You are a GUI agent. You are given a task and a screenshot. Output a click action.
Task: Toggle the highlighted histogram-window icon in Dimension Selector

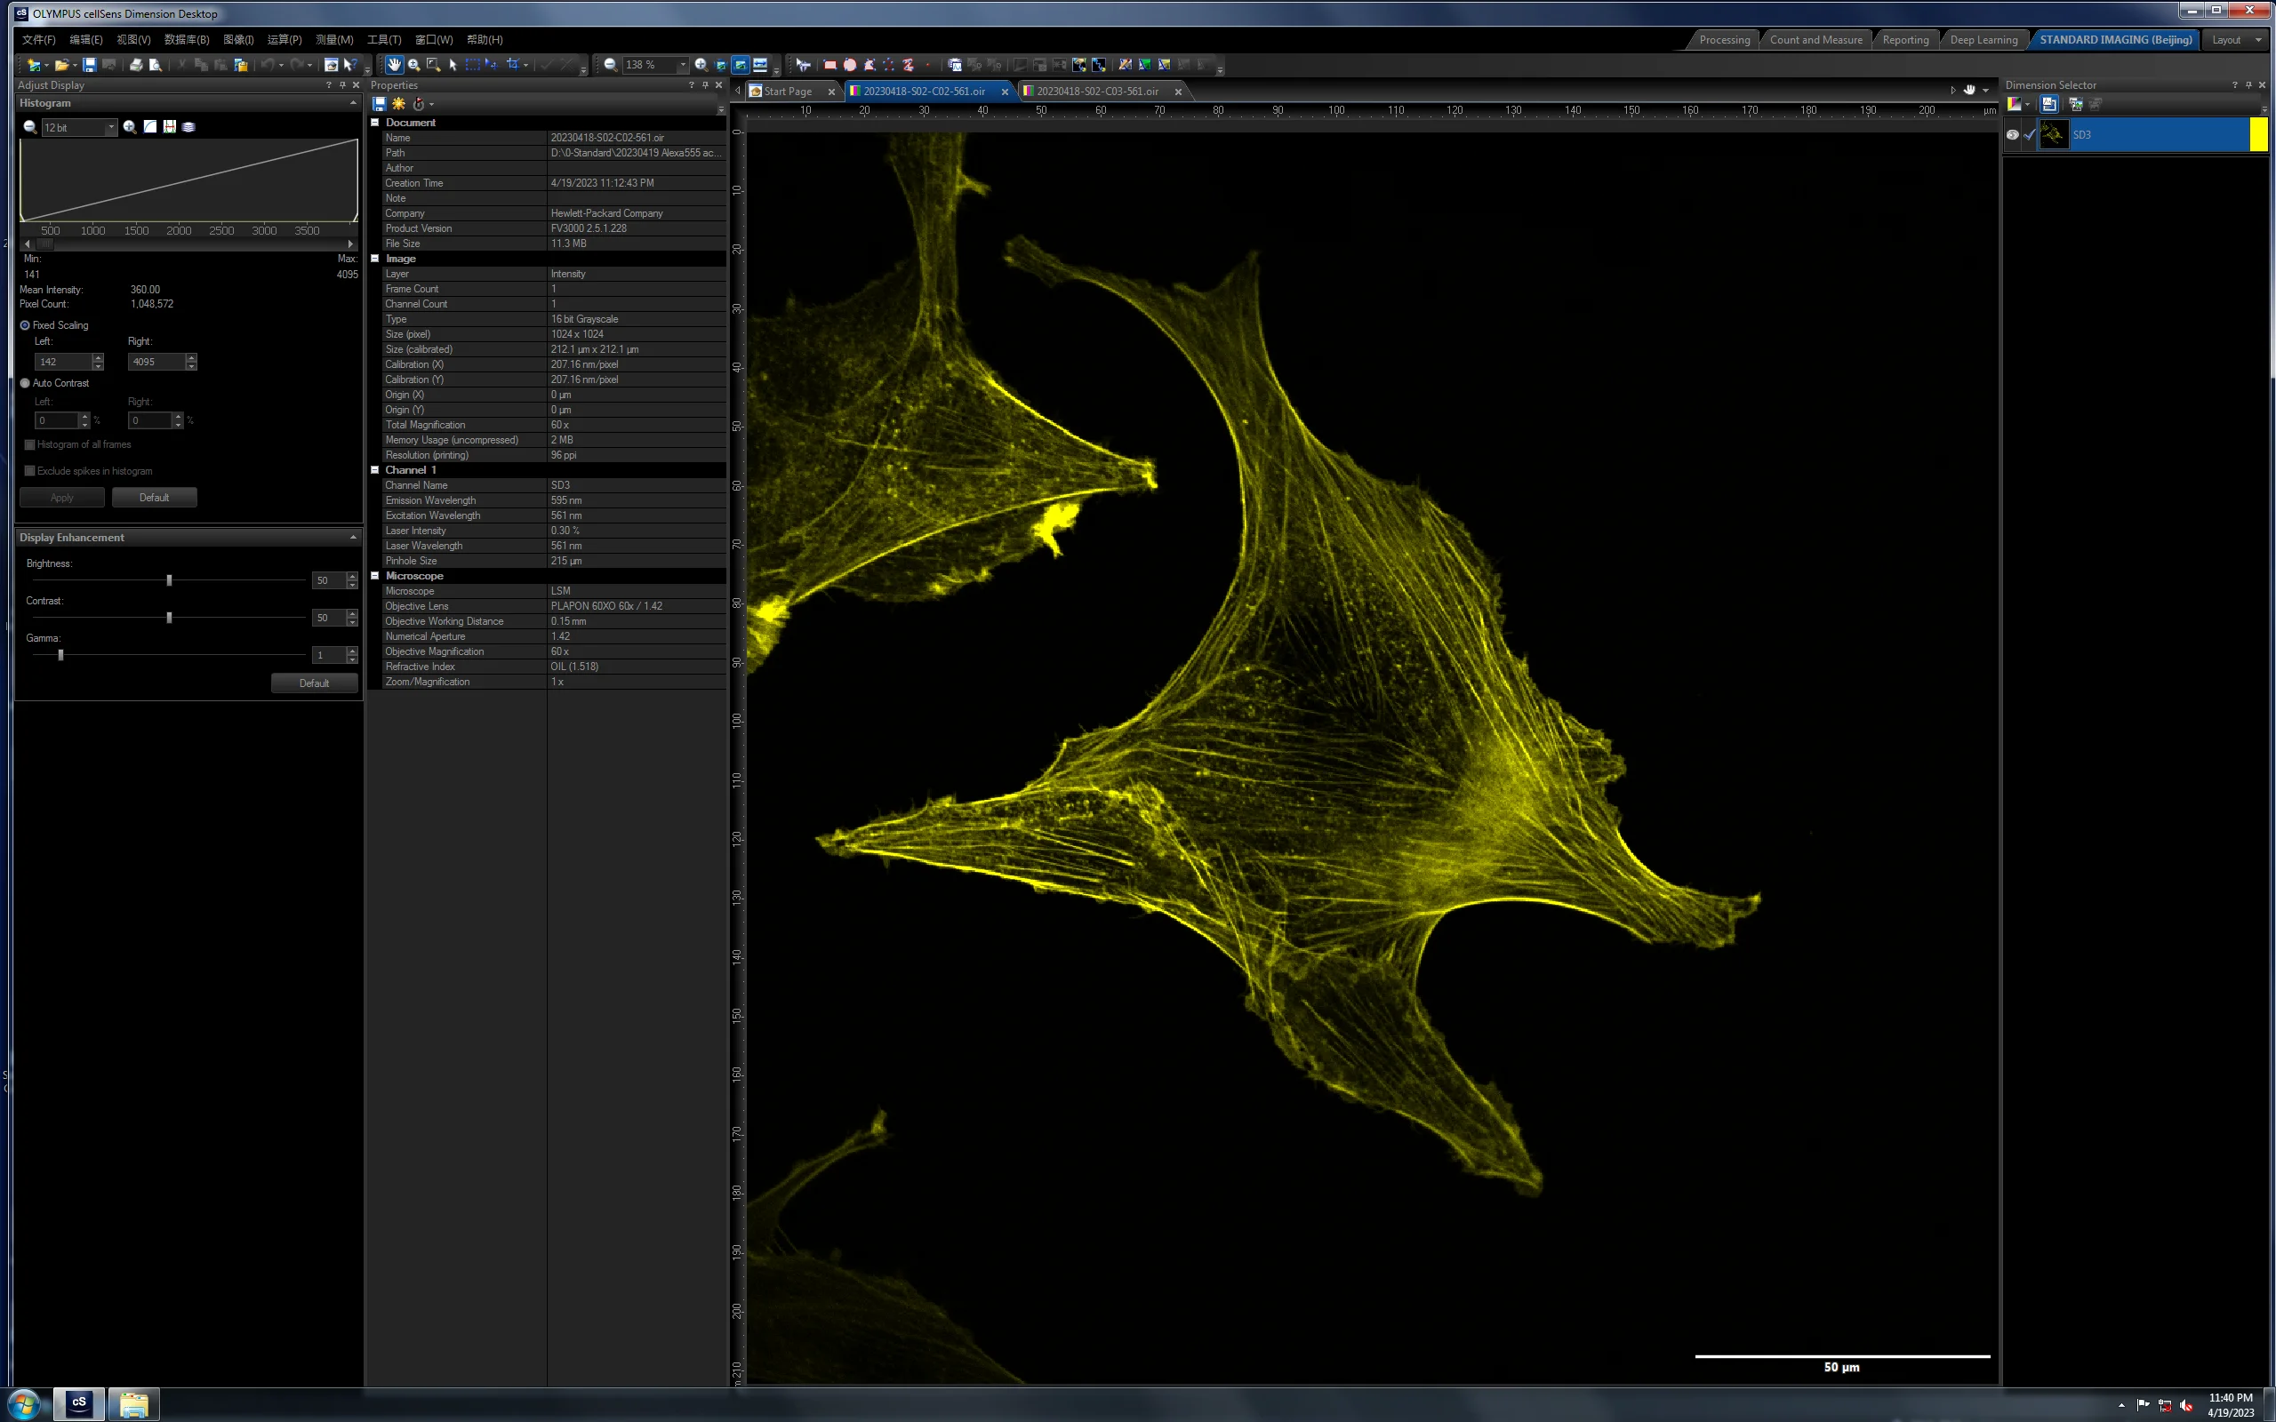[2048, 104]
